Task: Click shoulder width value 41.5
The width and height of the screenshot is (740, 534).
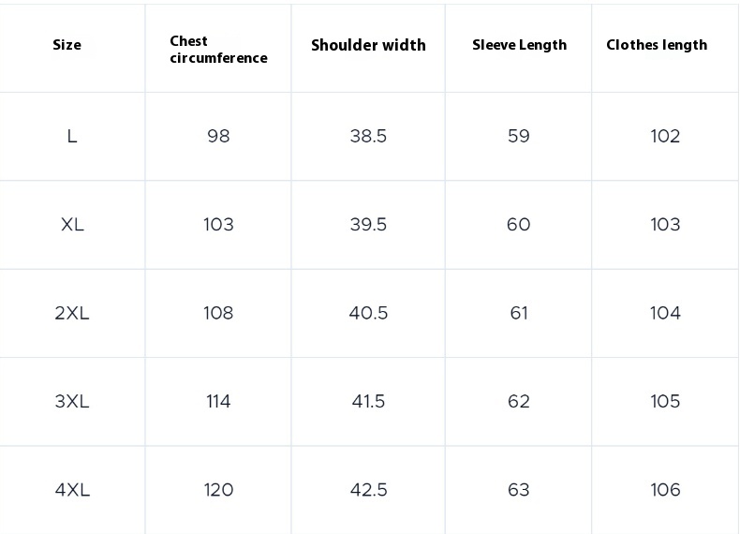Action: (368, 402)
